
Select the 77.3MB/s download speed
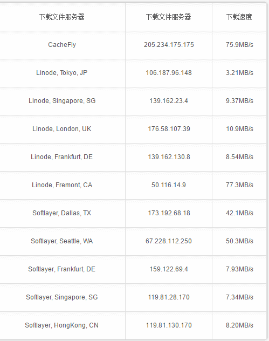[x=239, y=185]
